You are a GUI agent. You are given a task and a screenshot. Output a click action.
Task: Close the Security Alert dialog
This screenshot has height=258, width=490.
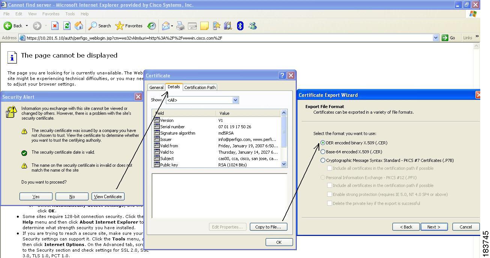[138, 96]
